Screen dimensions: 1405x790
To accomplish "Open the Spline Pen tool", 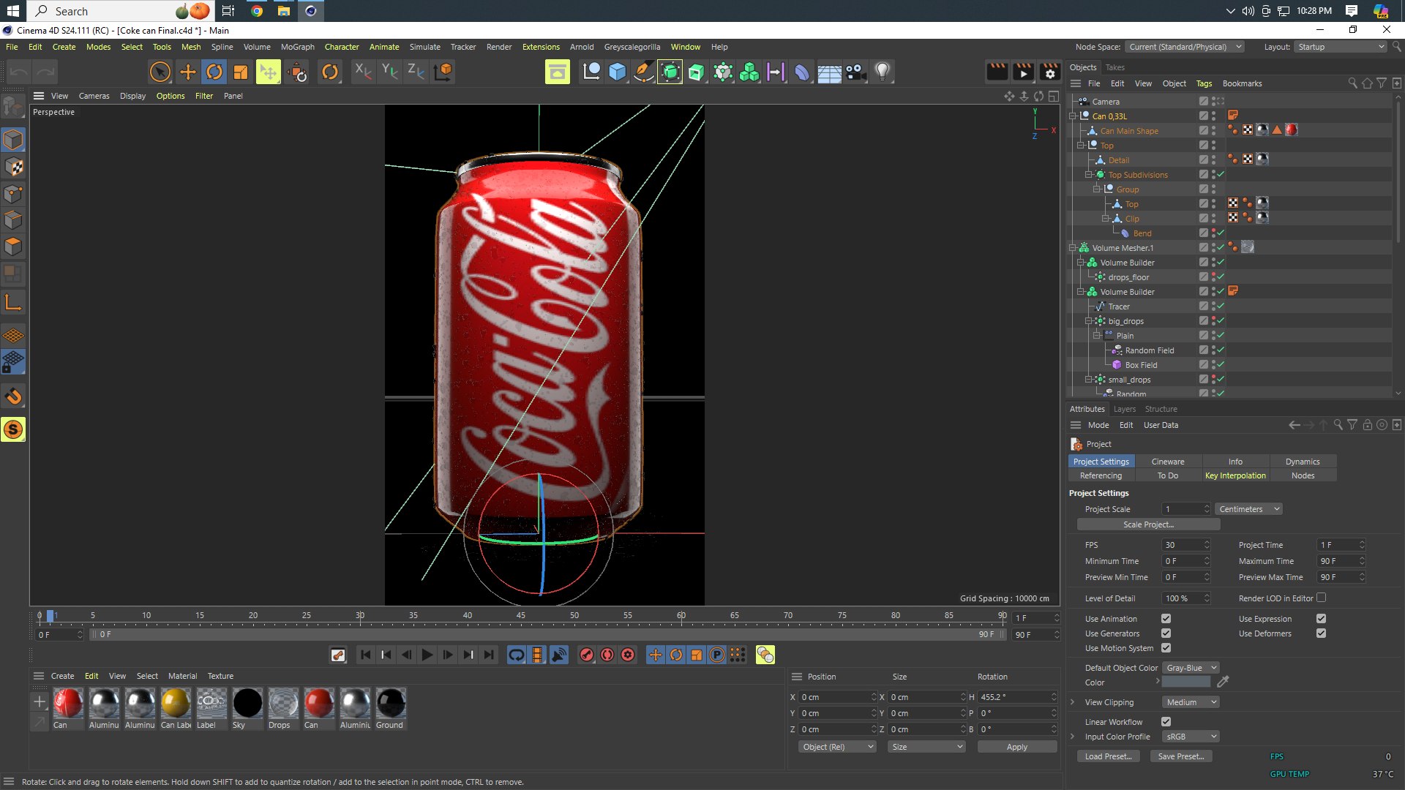I will (643, 72).
